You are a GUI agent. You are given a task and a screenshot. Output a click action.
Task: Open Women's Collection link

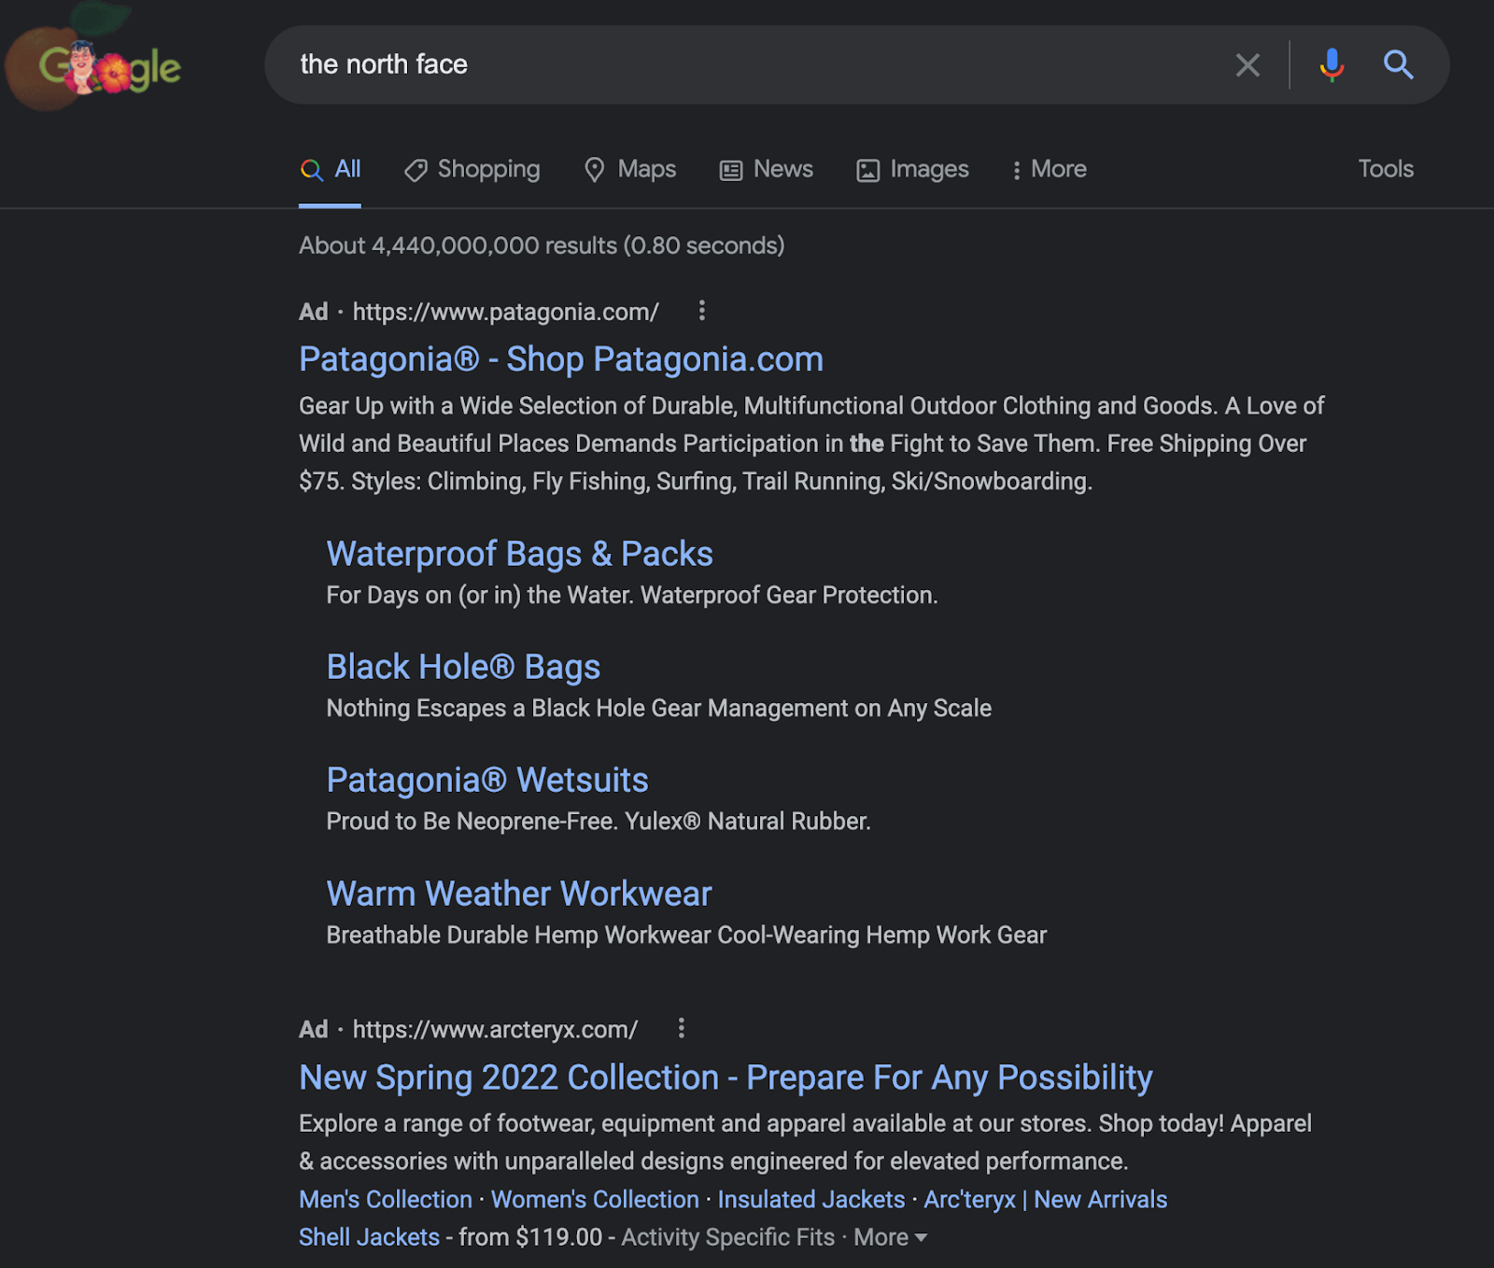click(x=595, y=1199)
